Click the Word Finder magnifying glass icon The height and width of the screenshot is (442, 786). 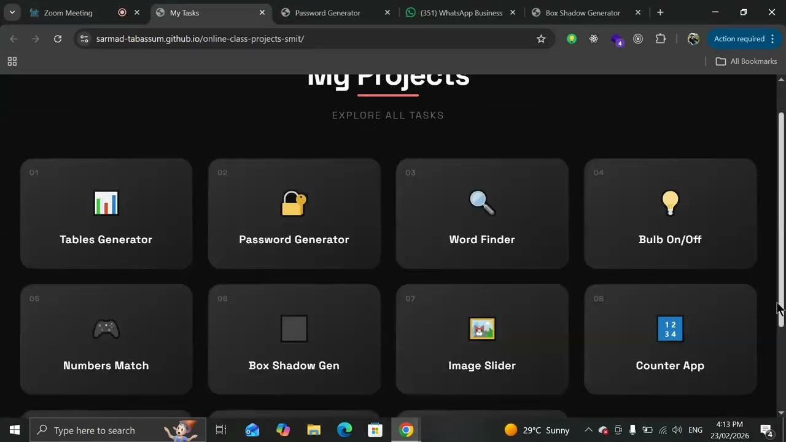click(482, 203)
